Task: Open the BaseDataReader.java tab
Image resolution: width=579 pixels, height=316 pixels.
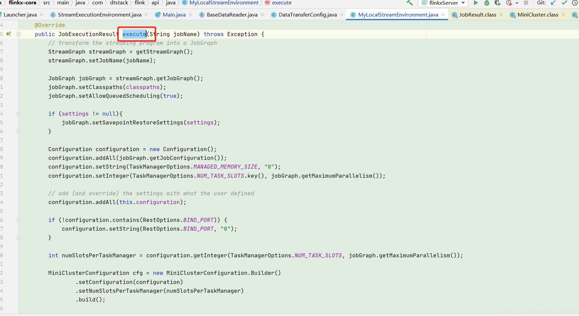Action: [232, 15]
